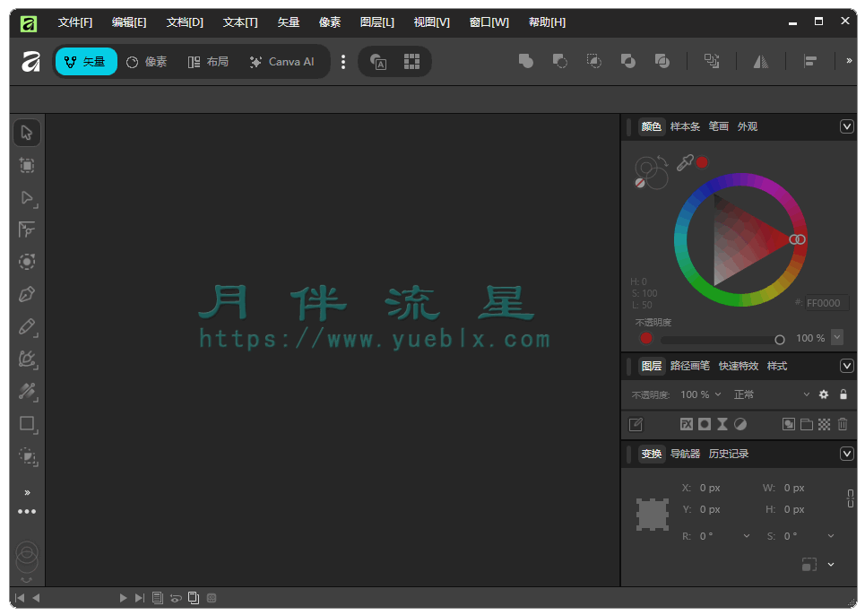Image resolution: width=865 pixels, height=615 pixels.
Task: Switch to the 矢量 studio mode
Action: (x=86, y=61)
